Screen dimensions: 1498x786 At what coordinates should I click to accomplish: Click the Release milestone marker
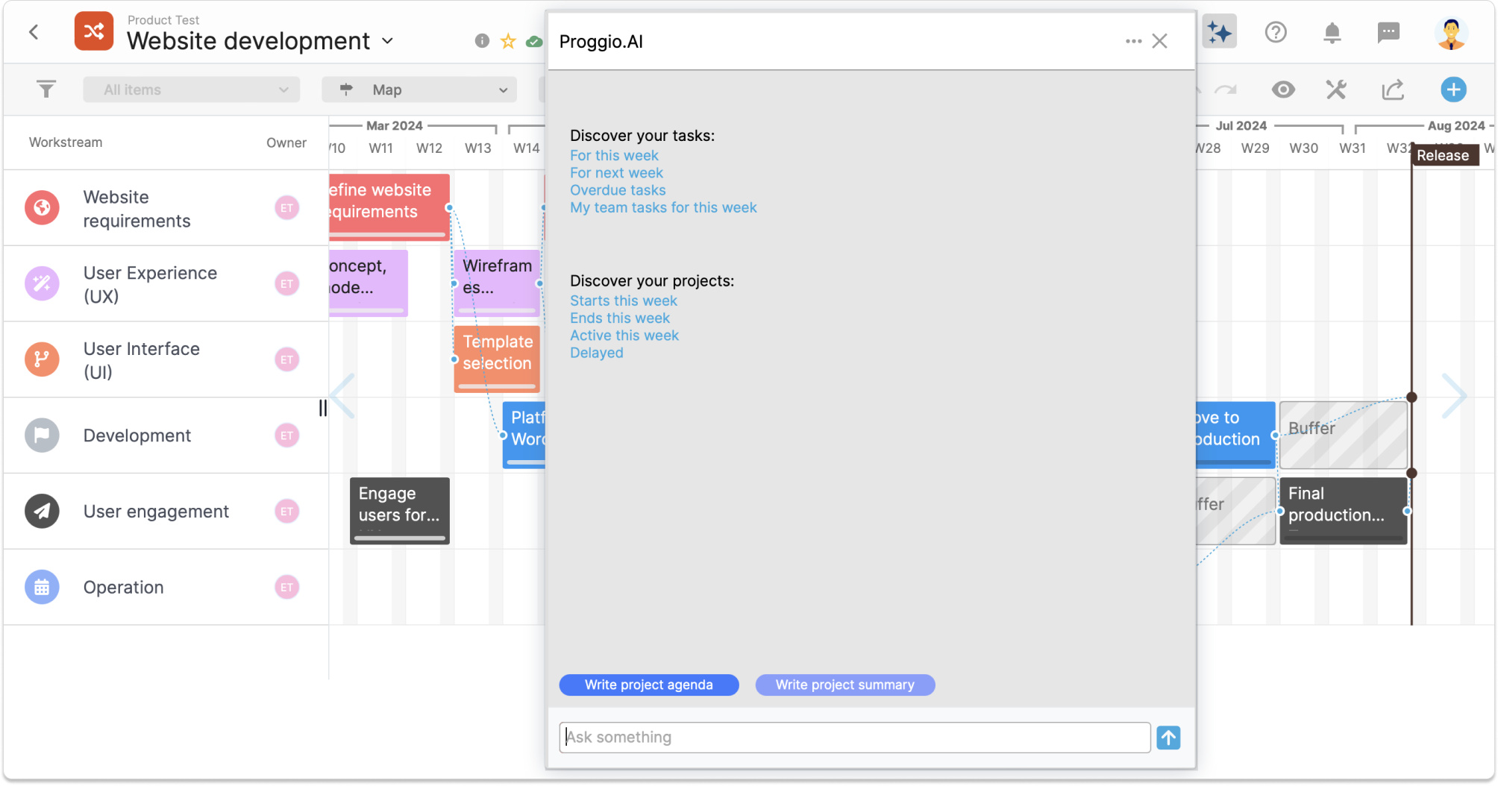point(1444,155)
